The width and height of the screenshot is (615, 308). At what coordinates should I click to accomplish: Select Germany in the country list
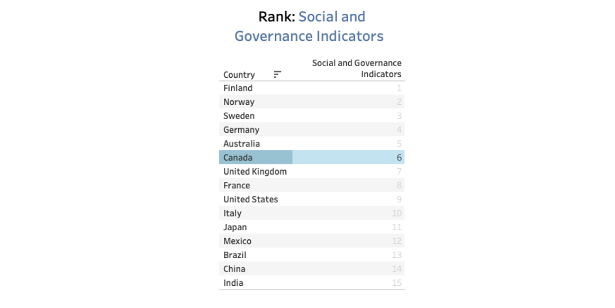click(241, 130)
